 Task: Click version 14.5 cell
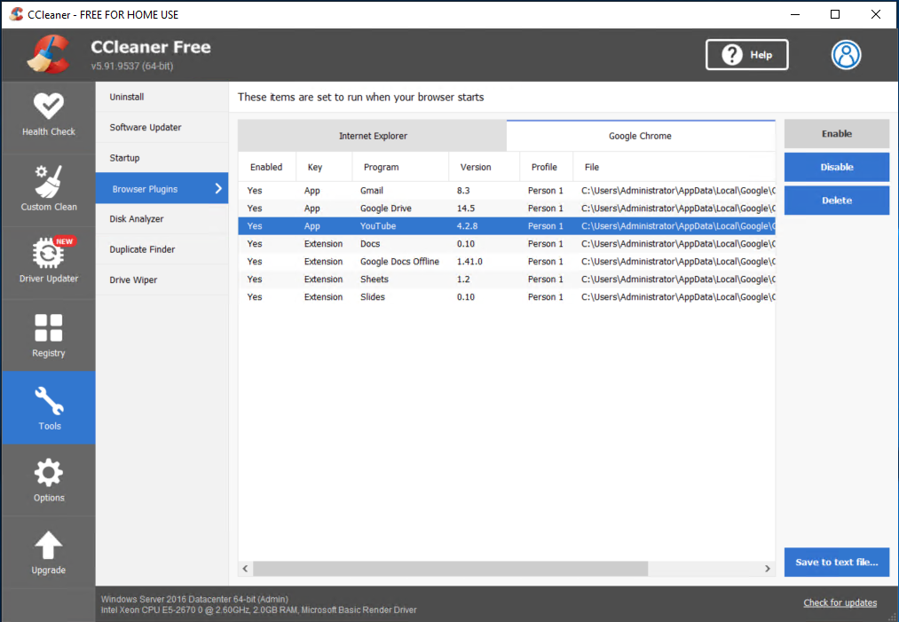[x=466, y=209]
